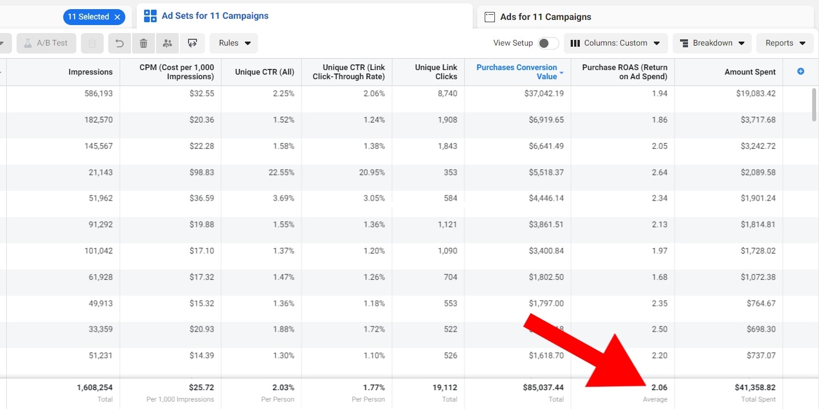The height and width of the screenshot is (409, 819).
Task: Click the A/B Test button
Action: [46, 43]
